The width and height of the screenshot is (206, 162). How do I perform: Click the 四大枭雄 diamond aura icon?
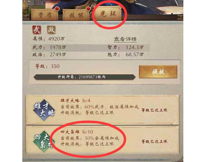(44, 142)
